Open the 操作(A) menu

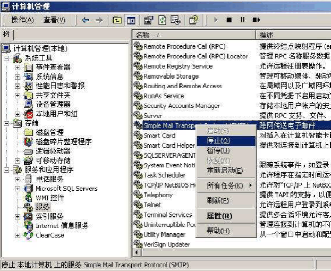(22, 20)
